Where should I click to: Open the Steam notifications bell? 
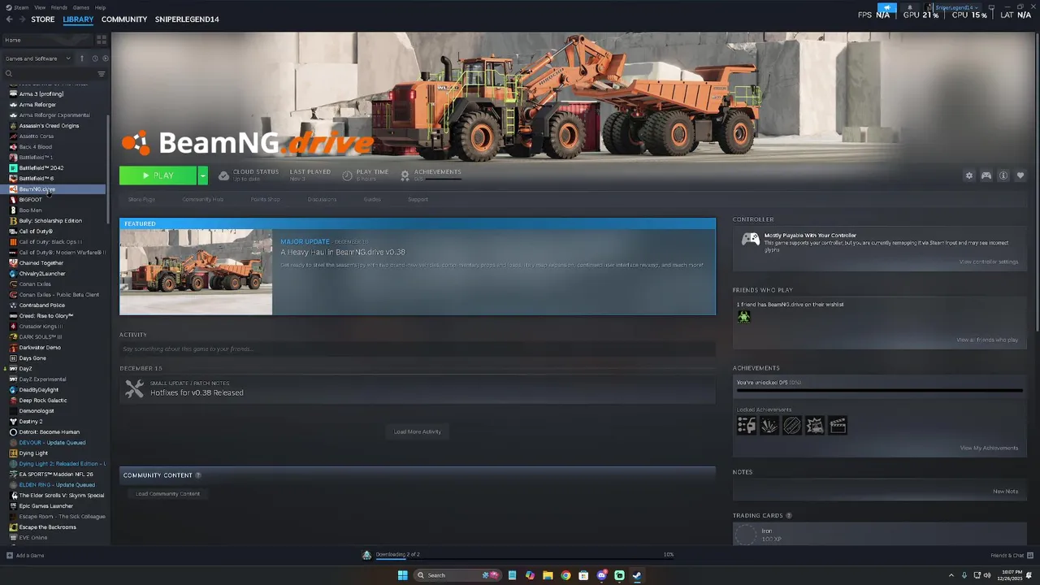click(x=910, y=7)
